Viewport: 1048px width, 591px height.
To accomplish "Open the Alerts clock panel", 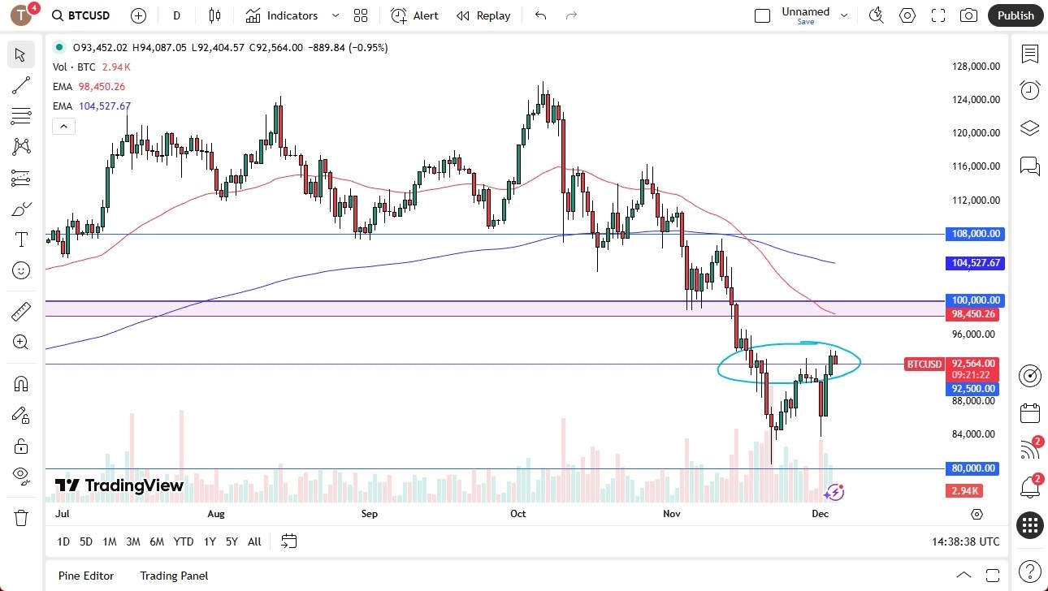I will point(1029,89).
